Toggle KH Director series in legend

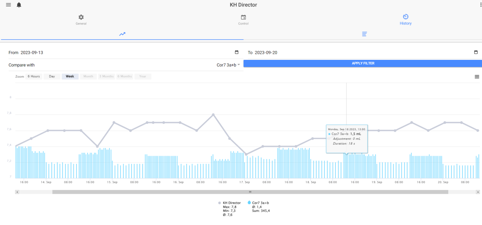tap(229, 203)
